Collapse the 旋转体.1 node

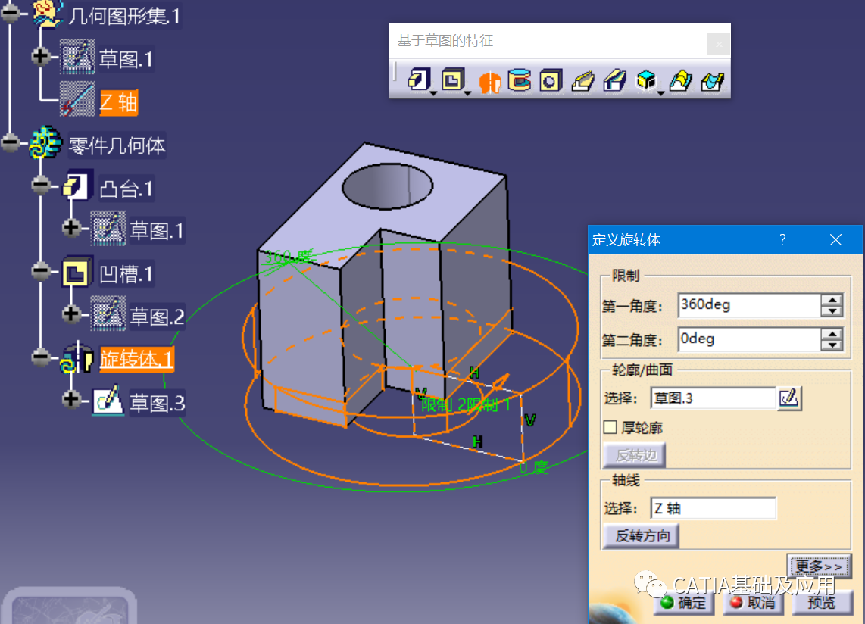tap(42, 357)
